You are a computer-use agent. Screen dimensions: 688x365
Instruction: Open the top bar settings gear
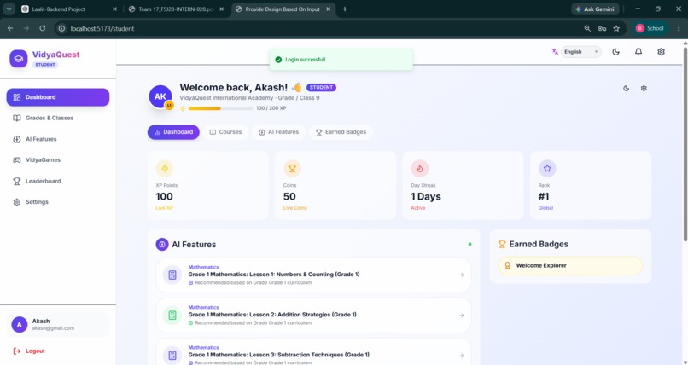point(661,52)
